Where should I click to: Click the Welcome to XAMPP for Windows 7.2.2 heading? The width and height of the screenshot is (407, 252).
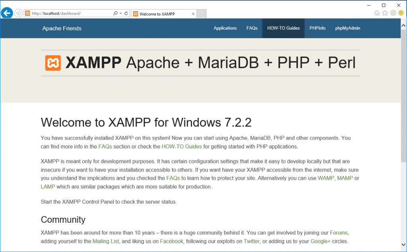pos(146,122)
